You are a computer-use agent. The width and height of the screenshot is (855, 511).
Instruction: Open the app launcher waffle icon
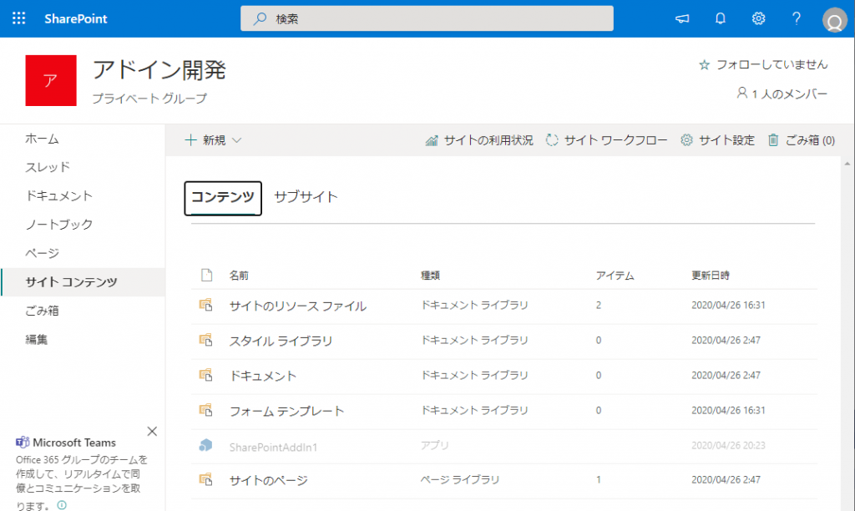tap(18, 18)
